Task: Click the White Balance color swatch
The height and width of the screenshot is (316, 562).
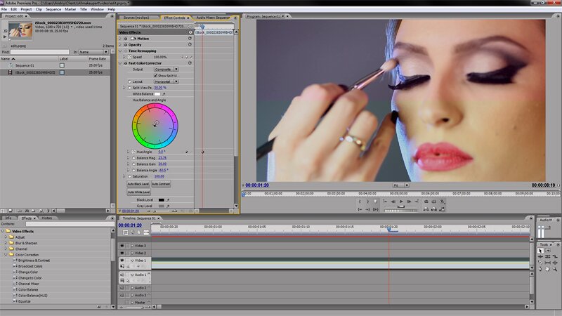Action: [157, 93]
